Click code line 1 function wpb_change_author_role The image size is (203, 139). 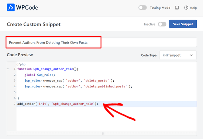[48, 69]
